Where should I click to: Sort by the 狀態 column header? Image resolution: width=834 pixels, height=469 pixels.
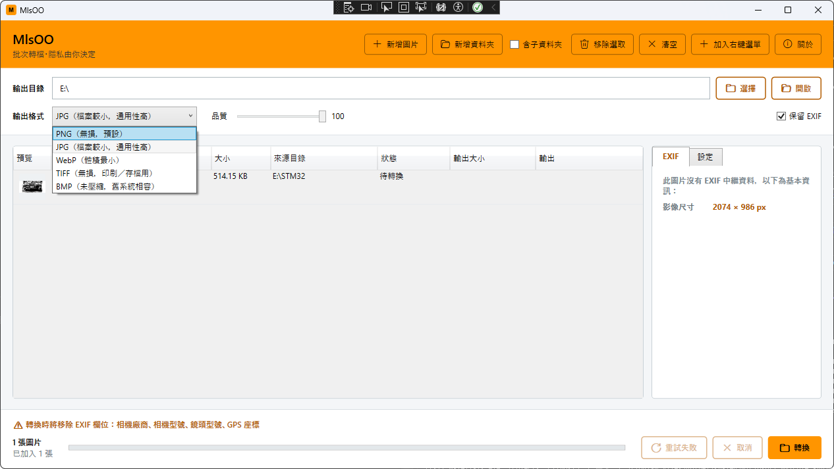click(414, 159)
